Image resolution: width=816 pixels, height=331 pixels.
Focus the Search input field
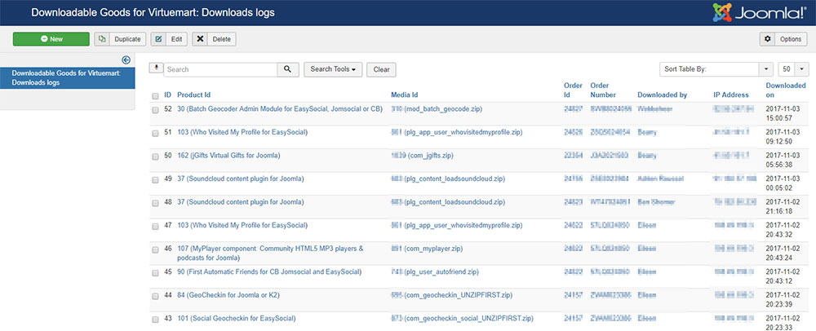coord(220,69)
